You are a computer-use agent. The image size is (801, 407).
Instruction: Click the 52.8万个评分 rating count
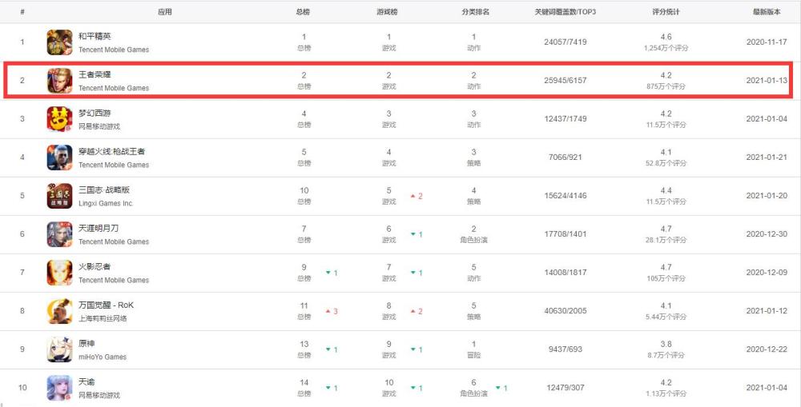coord(666,163)
